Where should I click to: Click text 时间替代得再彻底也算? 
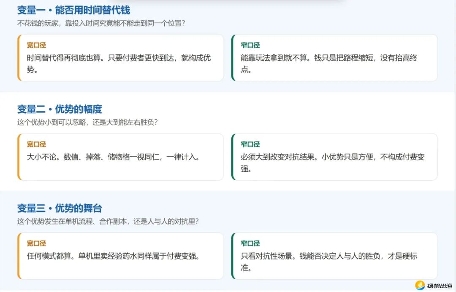point(63,58)
